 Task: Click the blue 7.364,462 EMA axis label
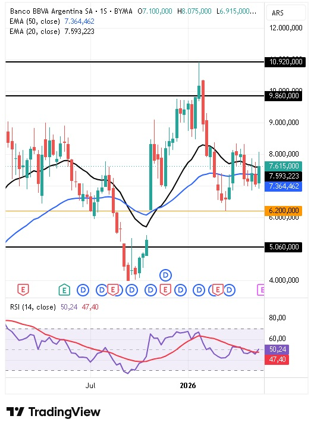[x=283, y=186]
